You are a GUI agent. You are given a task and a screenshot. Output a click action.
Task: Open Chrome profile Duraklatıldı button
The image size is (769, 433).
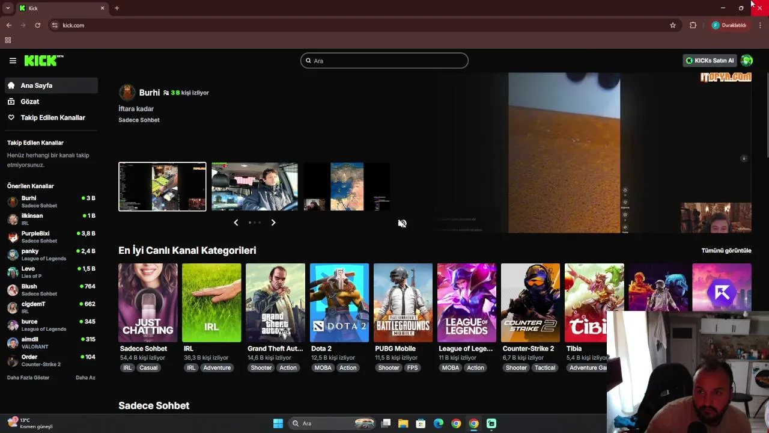729,25
